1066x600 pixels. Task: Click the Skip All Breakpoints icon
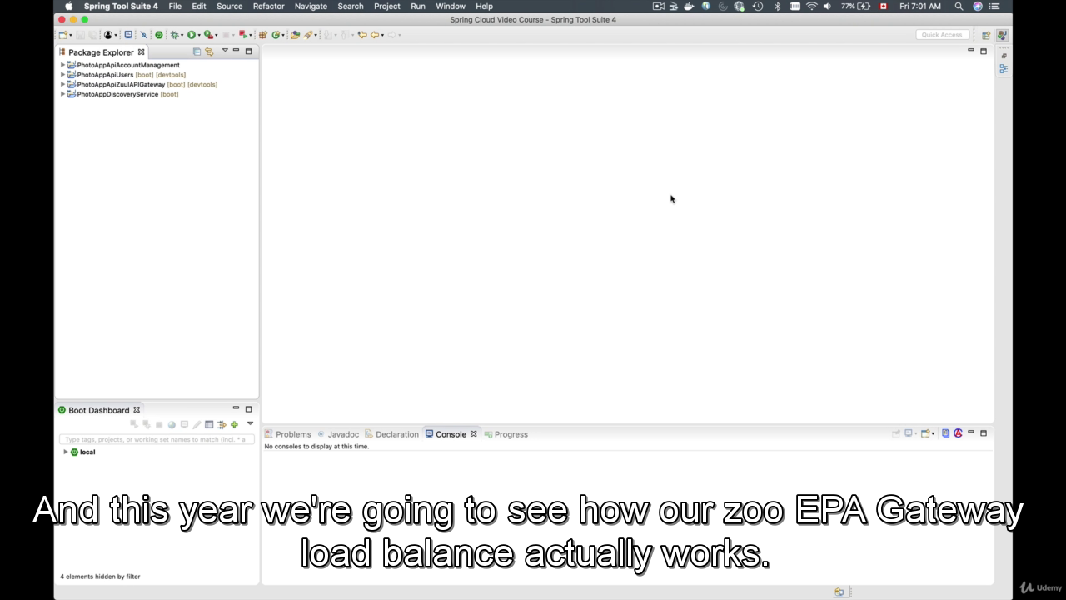coord(143,35)
